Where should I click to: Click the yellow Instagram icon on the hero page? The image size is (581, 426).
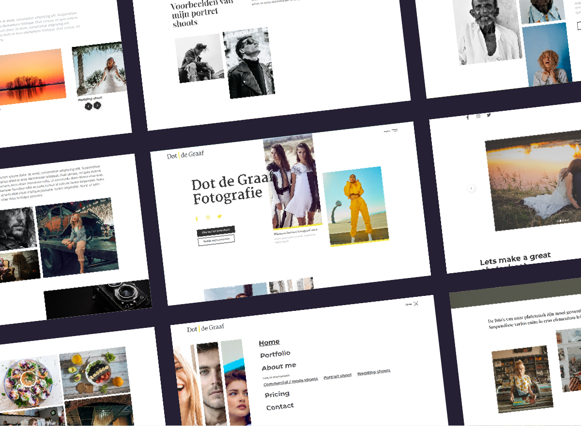coord(208,218)
